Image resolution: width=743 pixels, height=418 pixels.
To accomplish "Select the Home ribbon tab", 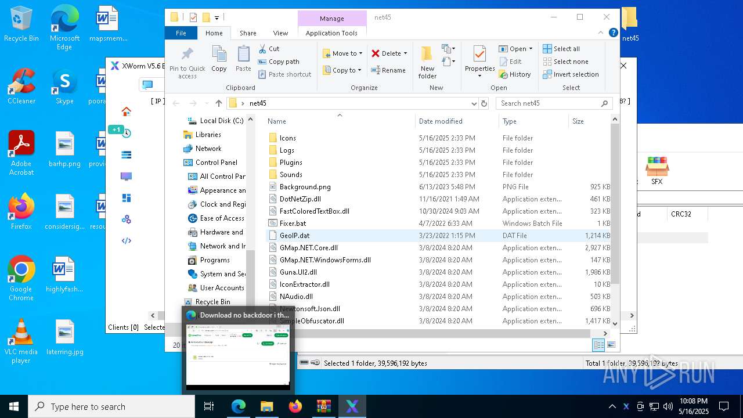I will click(214, 33).
